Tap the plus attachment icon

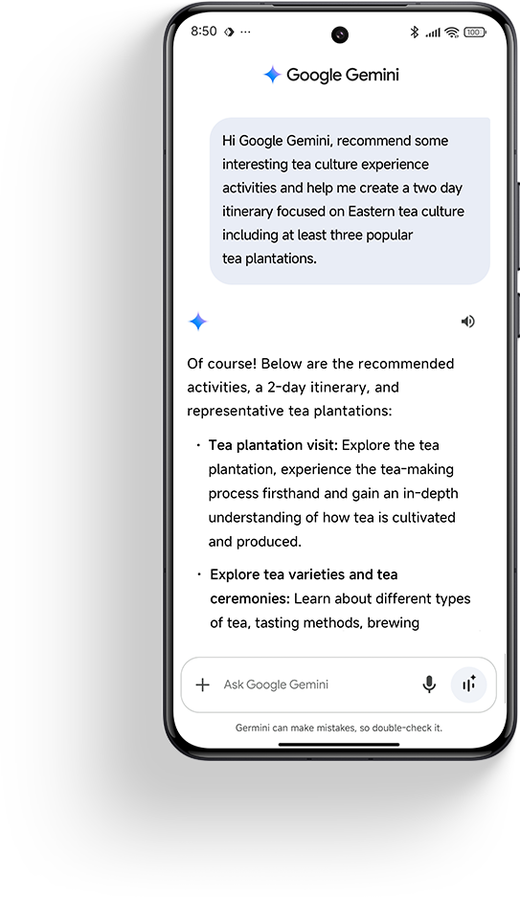pos(202,684)
